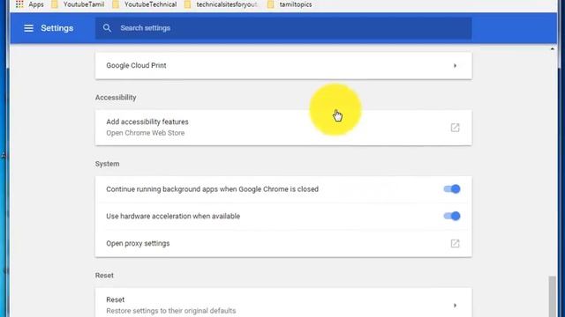Image resolution: width=565 pixels, height=317 pixels.
Task: Click Open proxy settings external icon
Action: (455, 244)
